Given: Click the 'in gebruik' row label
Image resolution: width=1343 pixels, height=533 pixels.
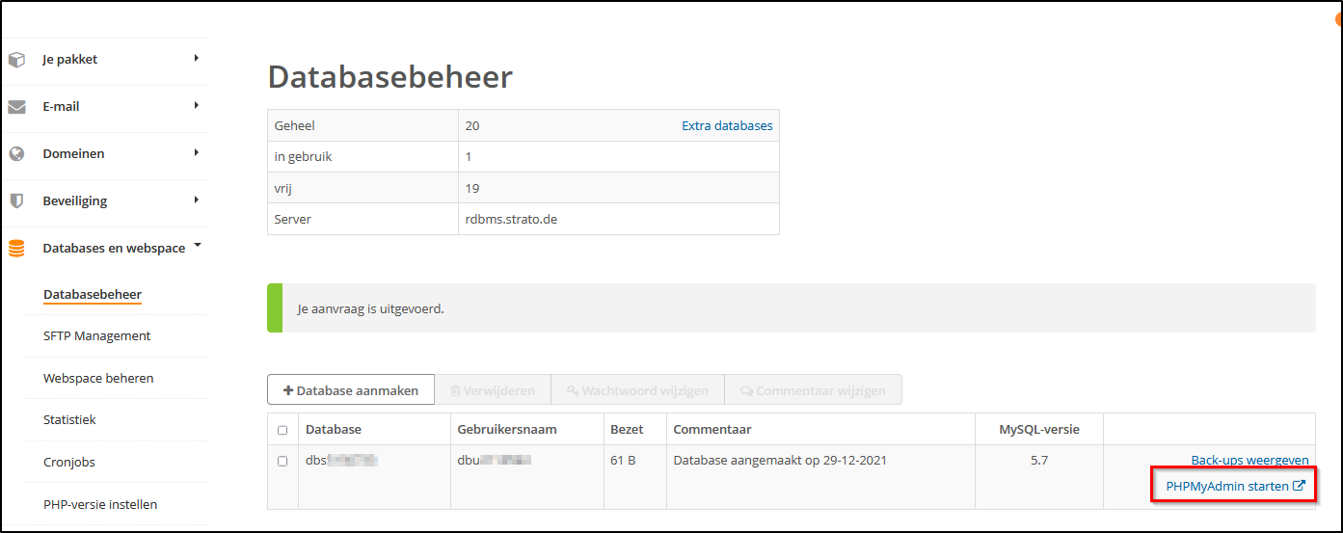Looking at the screenshot, I should point(304,156).
